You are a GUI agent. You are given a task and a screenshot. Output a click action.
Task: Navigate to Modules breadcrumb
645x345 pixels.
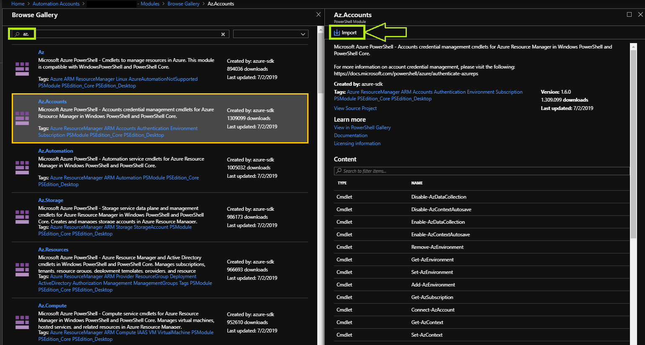(x=150, y=4)
